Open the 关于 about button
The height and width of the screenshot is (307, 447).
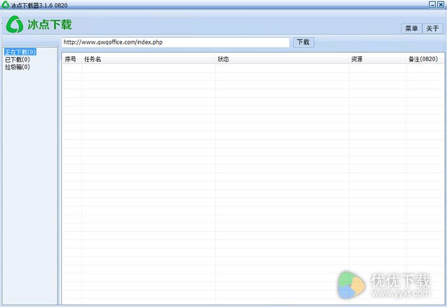[432, 29]
